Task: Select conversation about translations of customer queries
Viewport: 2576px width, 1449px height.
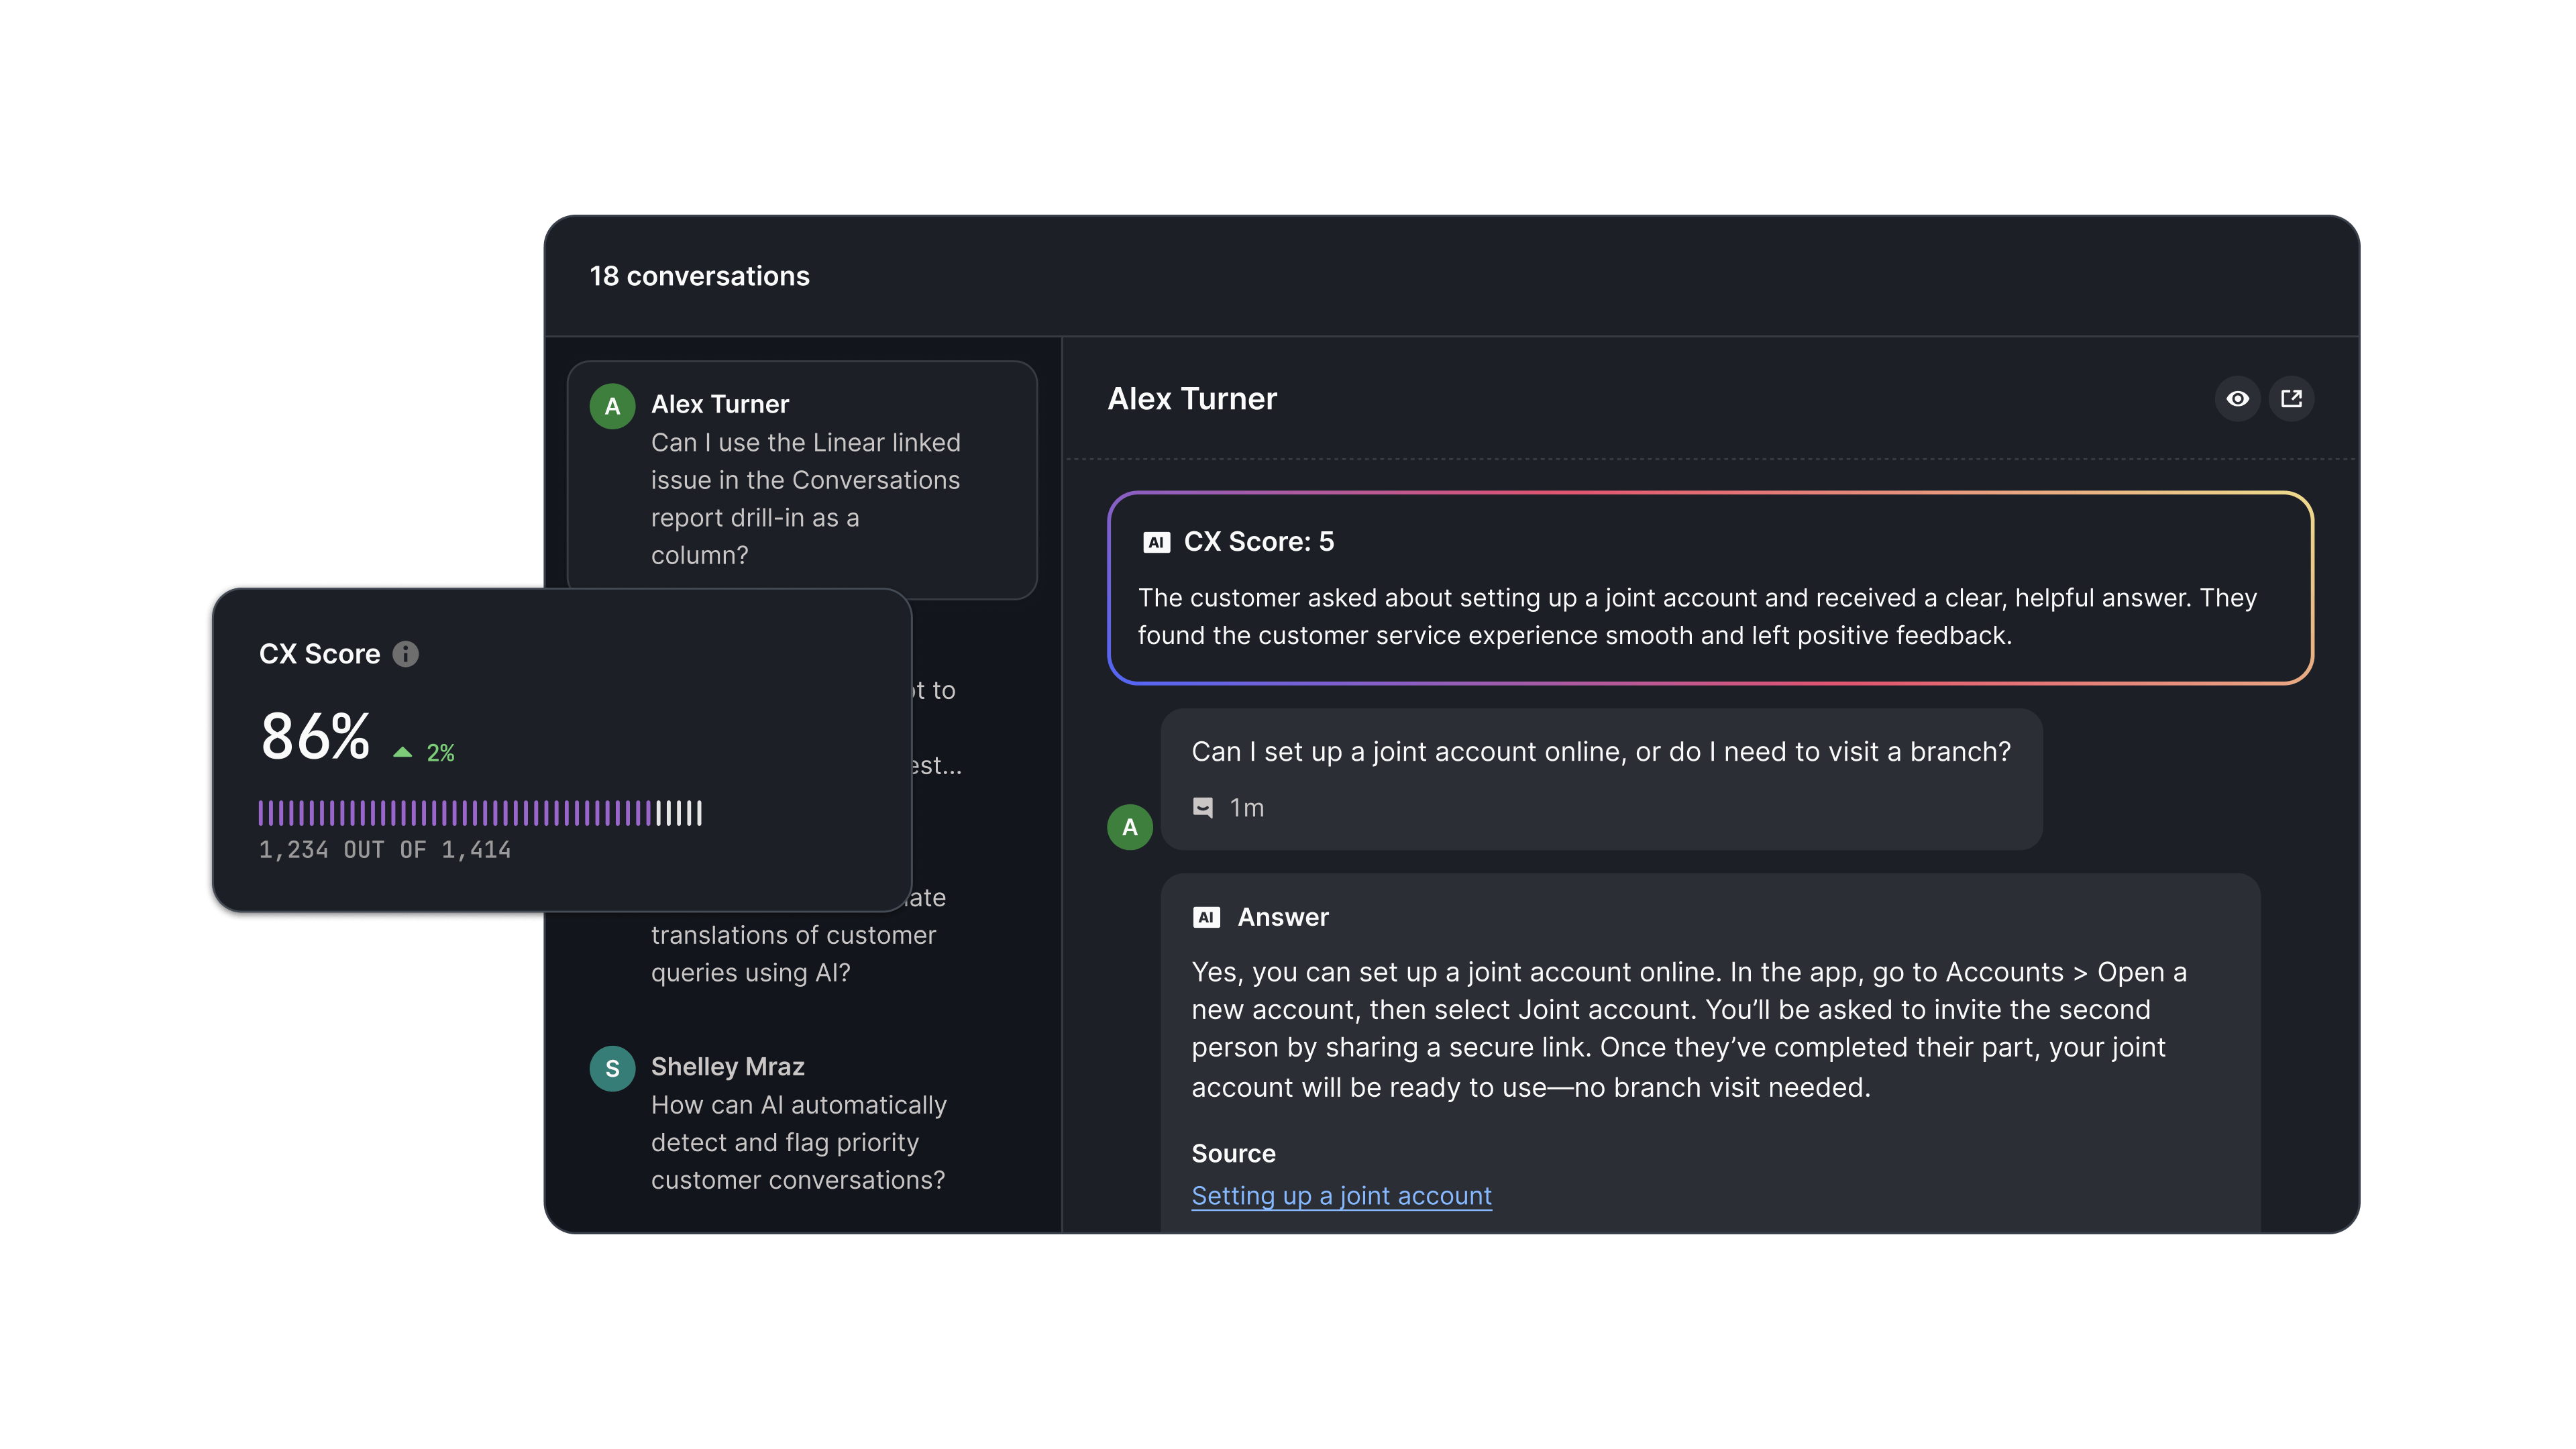Action: [x=792, y=953]
